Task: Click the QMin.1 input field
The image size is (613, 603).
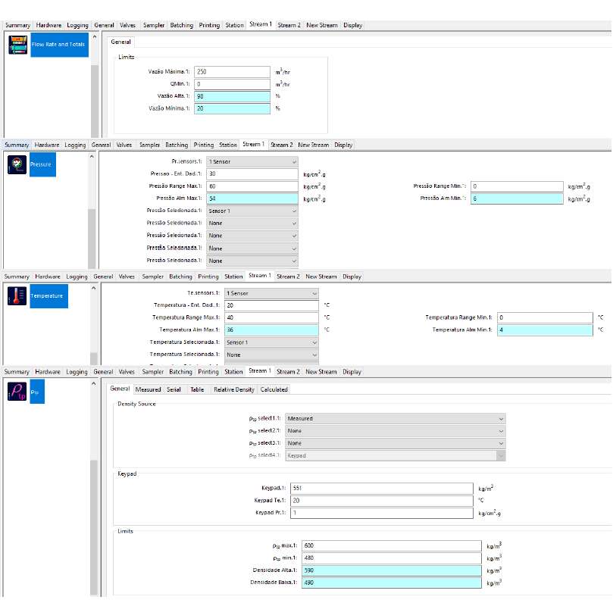Action: (232, 84)
